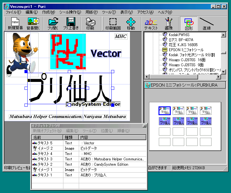Click paper list scroll right arrow

point(218,77)
